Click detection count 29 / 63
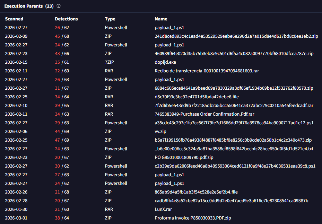This screenshot has width=322, height=224. point(62,123)
